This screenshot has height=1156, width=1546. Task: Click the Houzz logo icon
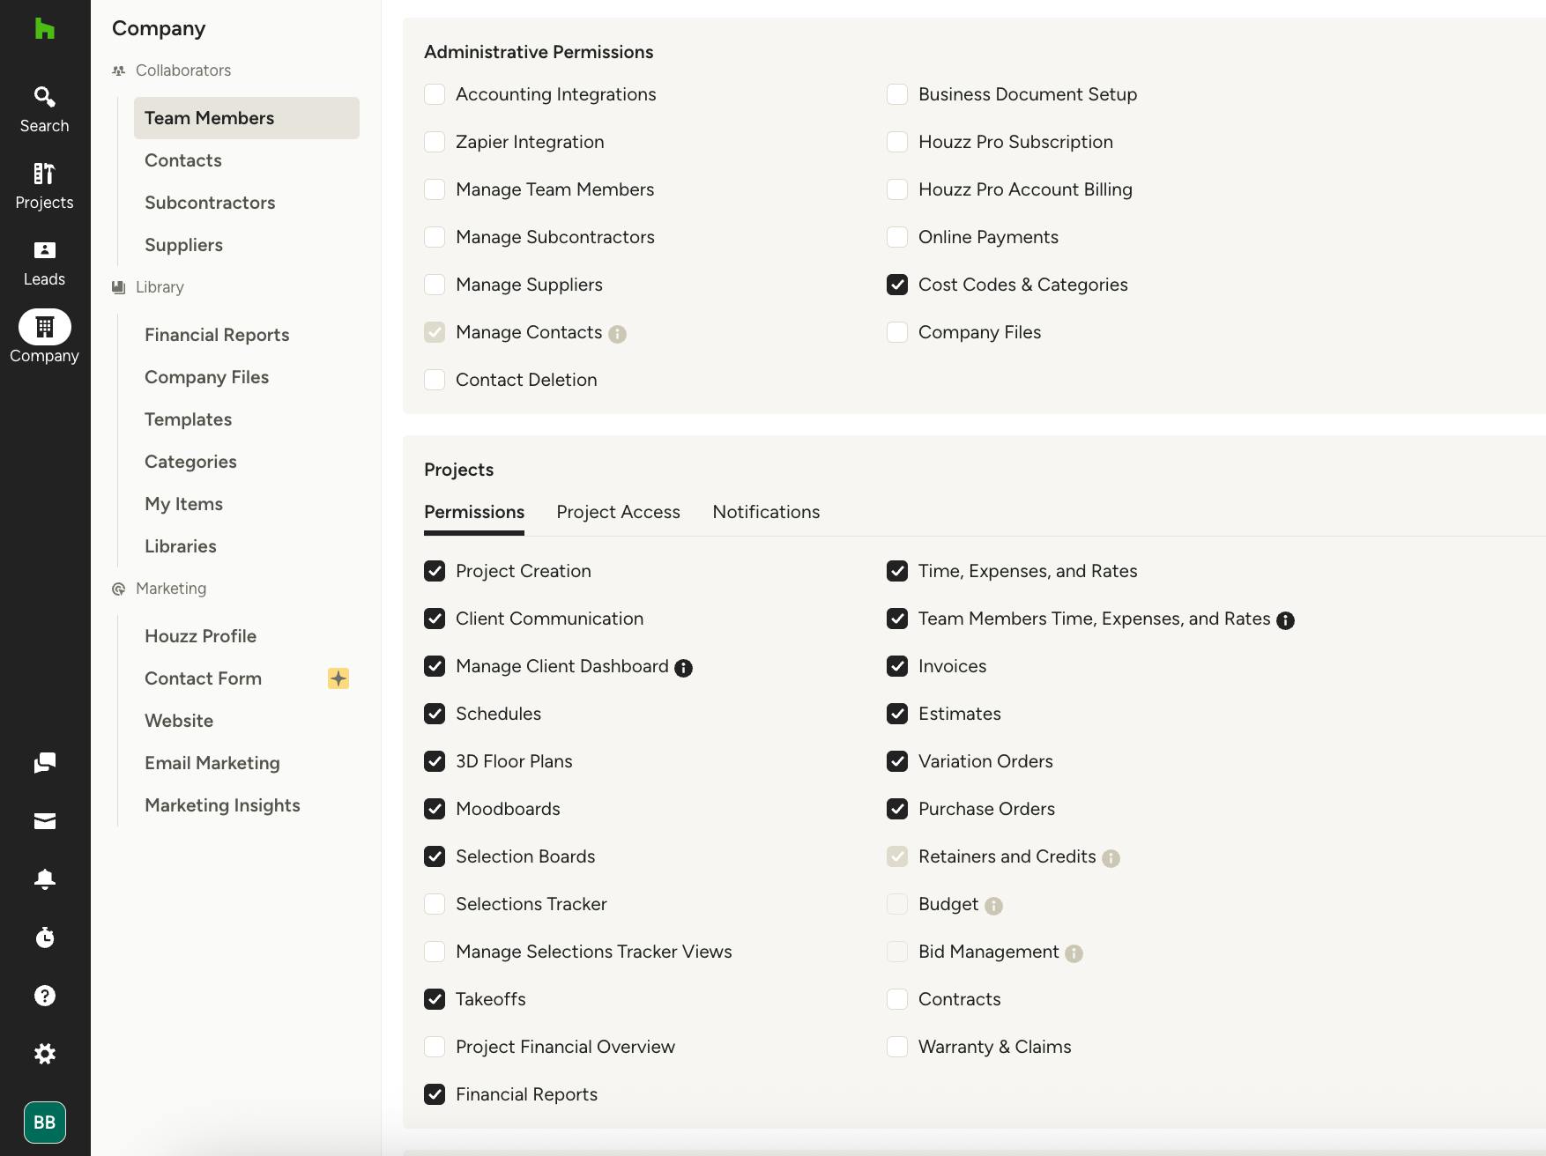coord(44,28)
